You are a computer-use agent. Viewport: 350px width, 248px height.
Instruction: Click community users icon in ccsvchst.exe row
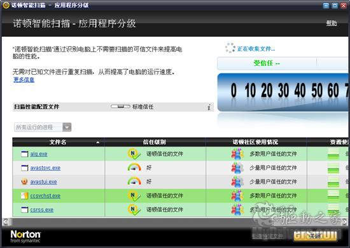[x=237, y=195]
